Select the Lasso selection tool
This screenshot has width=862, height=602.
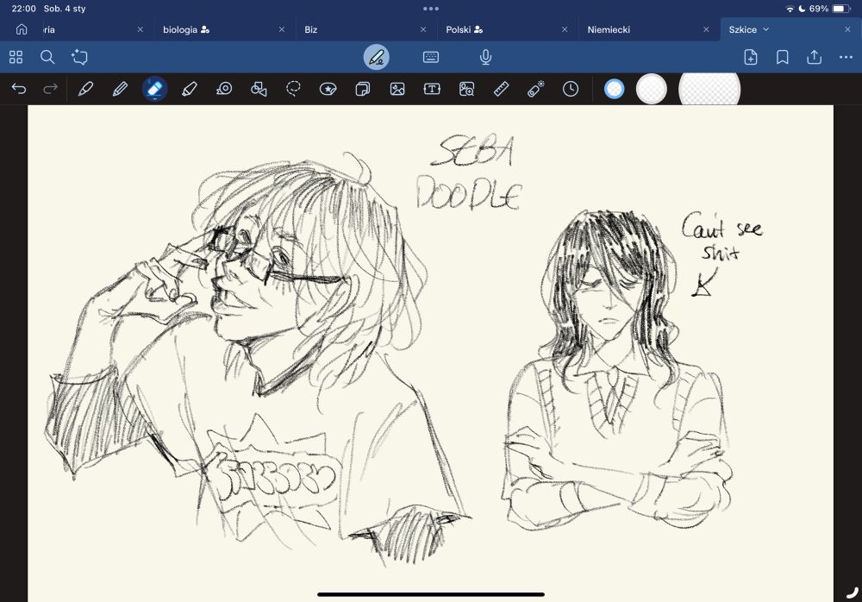(294, 89)
